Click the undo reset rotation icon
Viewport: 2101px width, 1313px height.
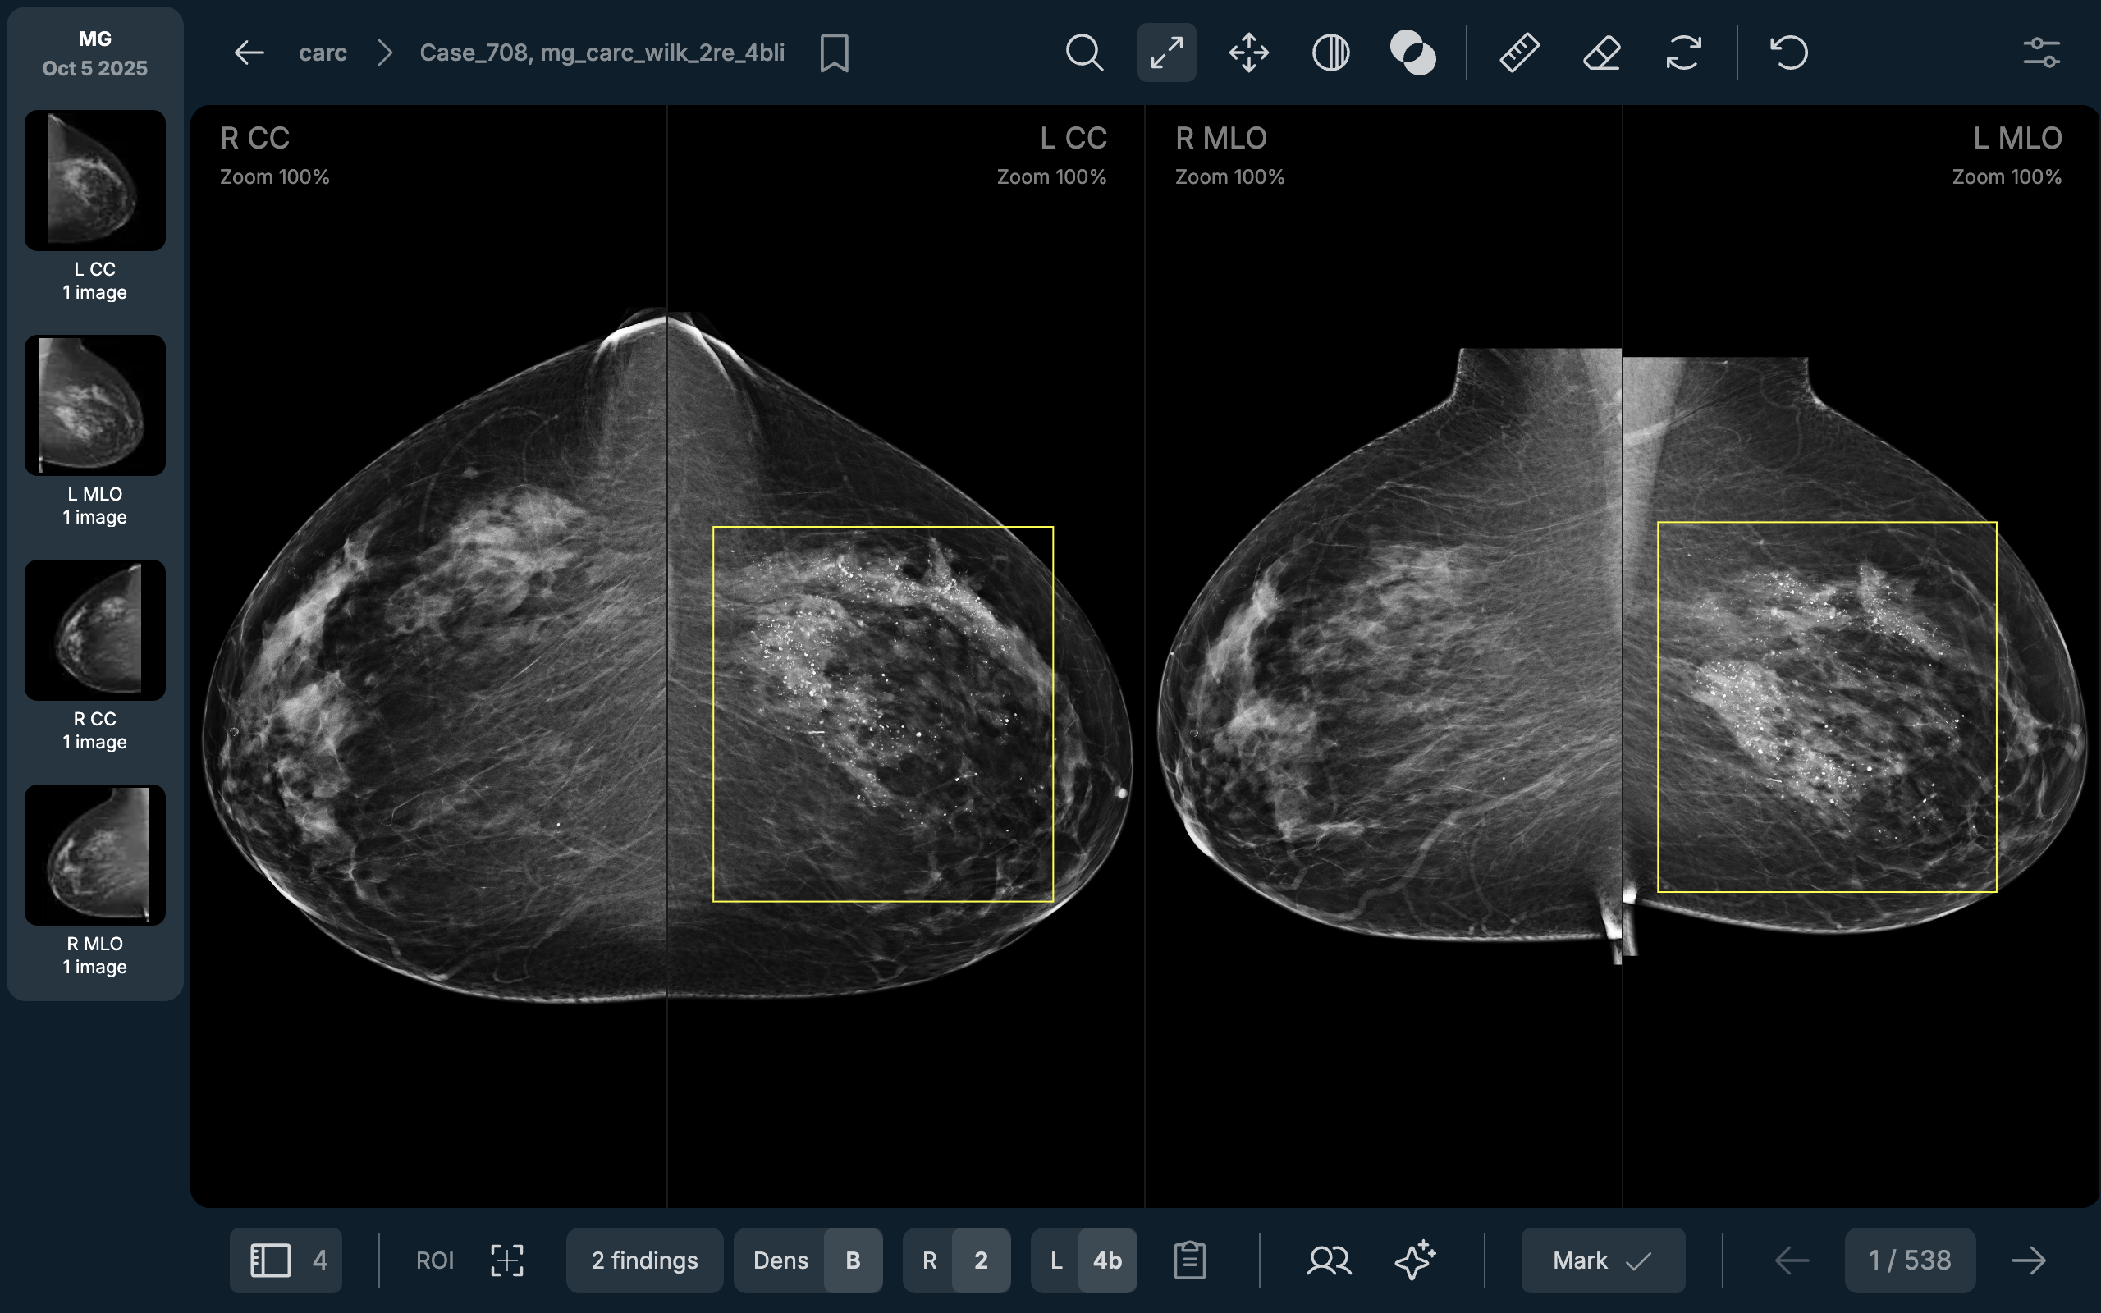pos(1788,53)
